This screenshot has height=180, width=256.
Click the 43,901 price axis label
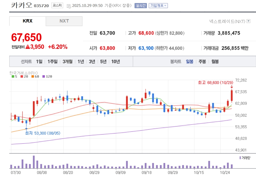pyautogui.click(x=241, y=150)
